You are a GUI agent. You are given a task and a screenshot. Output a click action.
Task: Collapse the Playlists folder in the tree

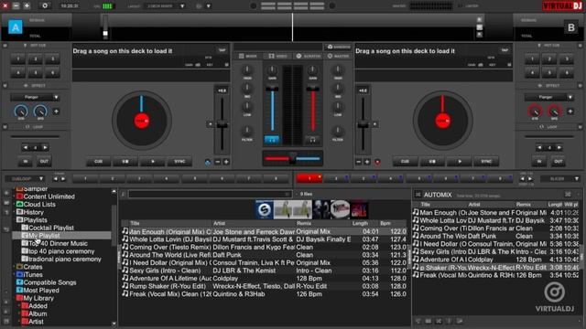(15, 220)
